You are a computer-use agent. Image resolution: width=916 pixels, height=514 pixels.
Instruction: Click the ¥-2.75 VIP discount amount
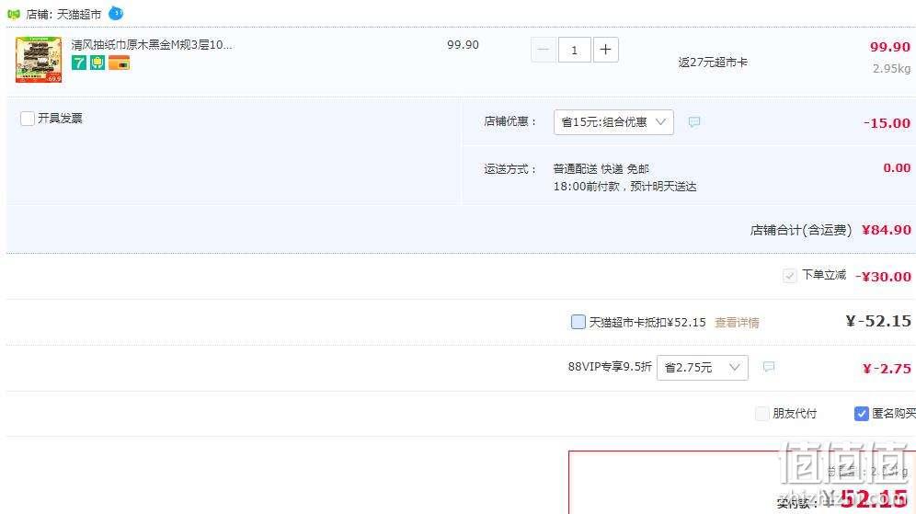tap(887, 369)
